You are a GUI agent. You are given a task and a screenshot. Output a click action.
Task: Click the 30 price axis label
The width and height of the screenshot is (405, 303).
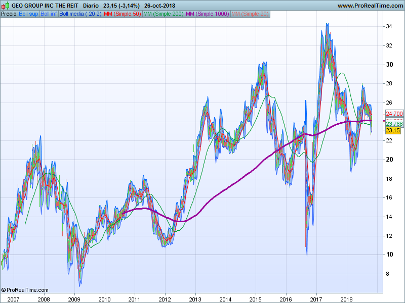coord(389,65)
